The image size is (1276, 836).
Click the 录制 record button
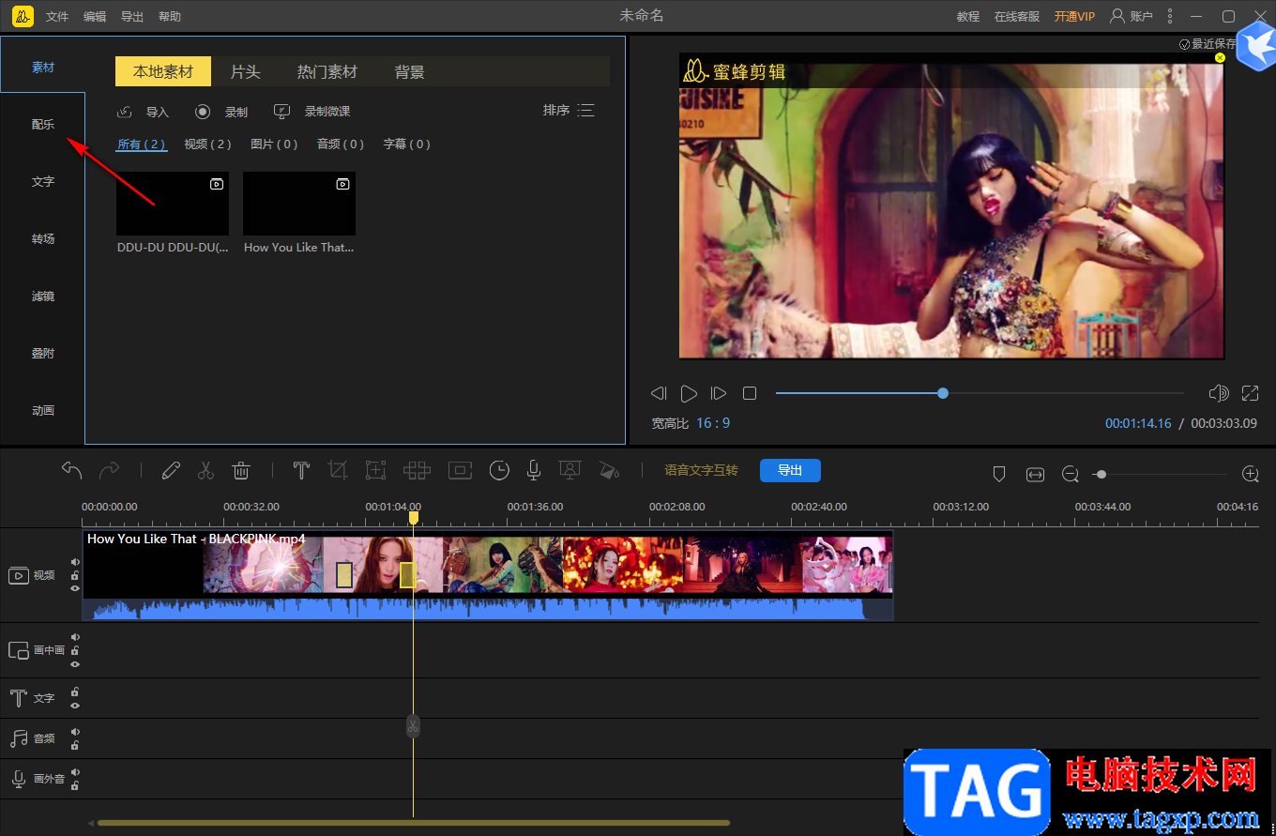click(221, 112)
